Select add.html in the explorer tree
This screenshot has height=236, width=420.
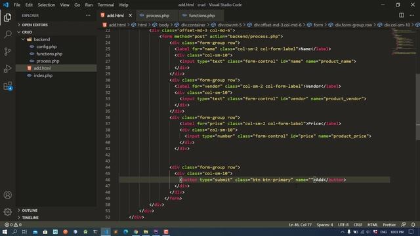pyautogui.click(x=42, y=68)
